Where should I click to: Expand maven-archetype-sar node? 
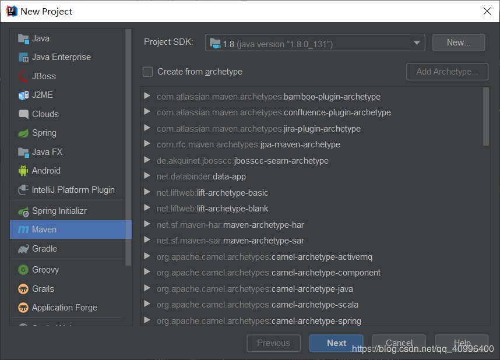coord(147,240)
